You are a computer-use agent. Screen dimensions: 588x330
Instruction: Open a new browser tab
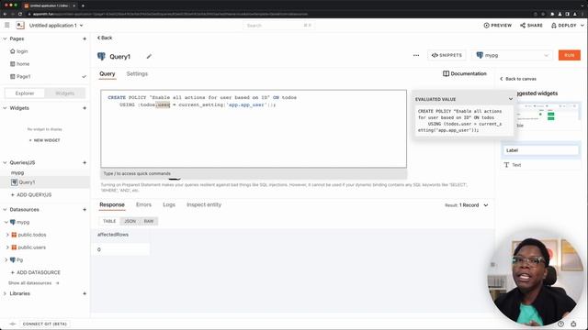click(83, 5)
